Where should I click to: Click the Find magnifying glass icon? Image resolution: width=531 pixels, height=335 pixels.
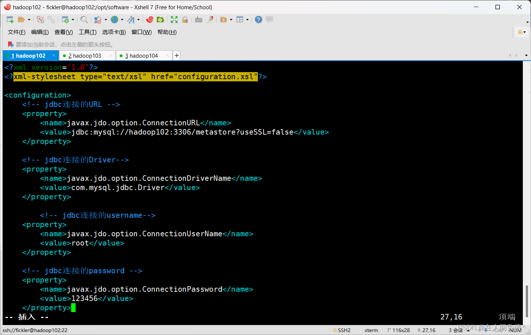point(84,20)
